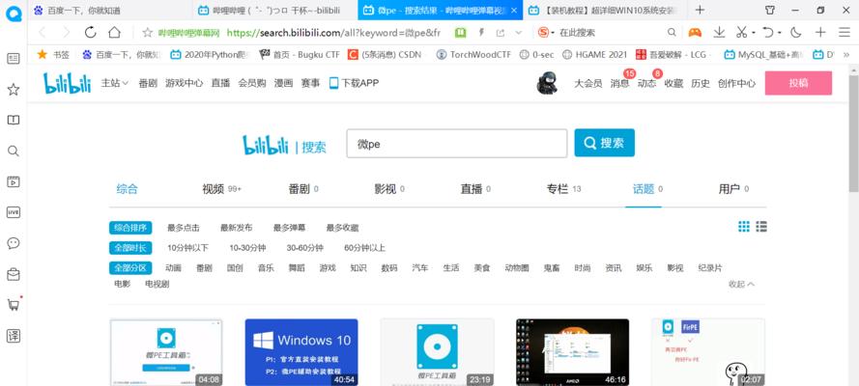Image resolution: width=859 pixels, height=386 pixels.
Task: Open 下载APP link
Action: point(354,83)
